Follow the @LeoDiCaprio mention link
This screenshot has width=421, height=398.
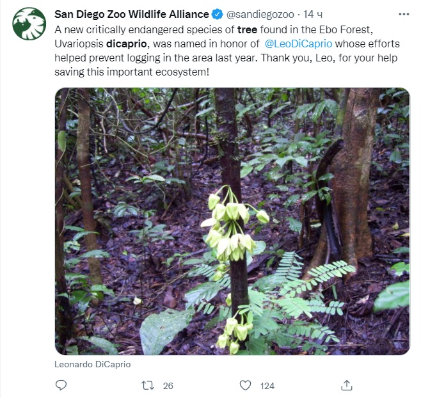298,44
